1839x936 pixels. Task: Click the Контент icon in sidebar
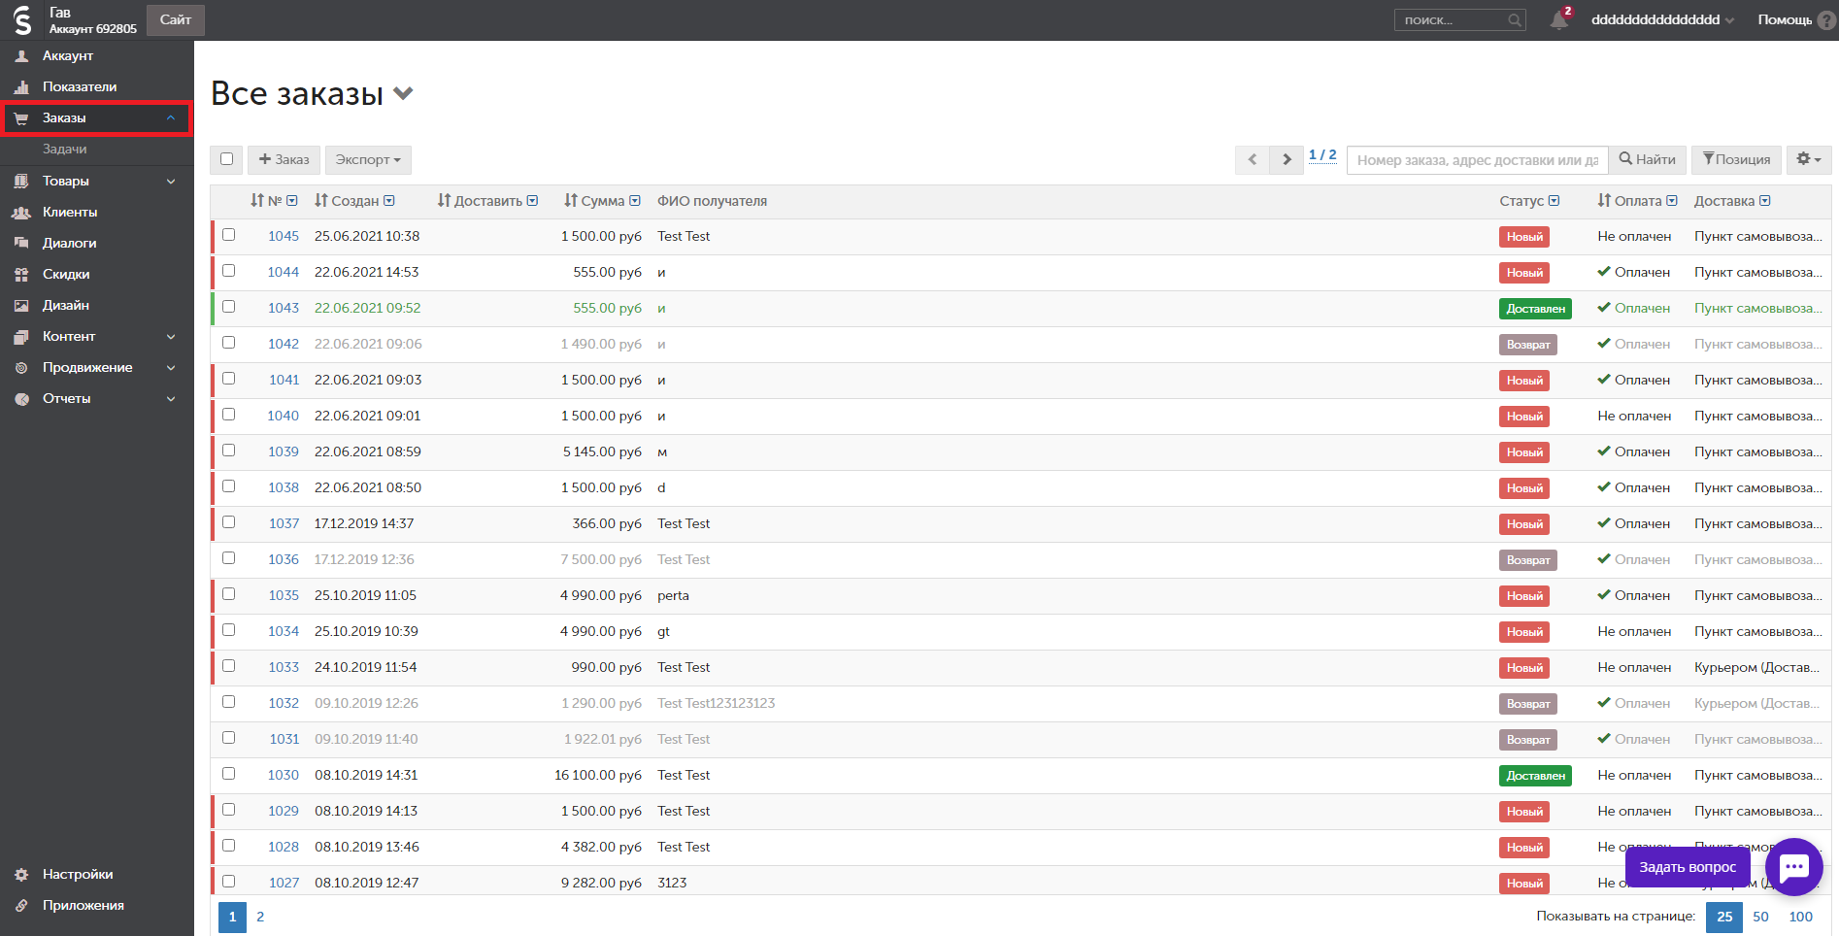click(x=21, y=337)
